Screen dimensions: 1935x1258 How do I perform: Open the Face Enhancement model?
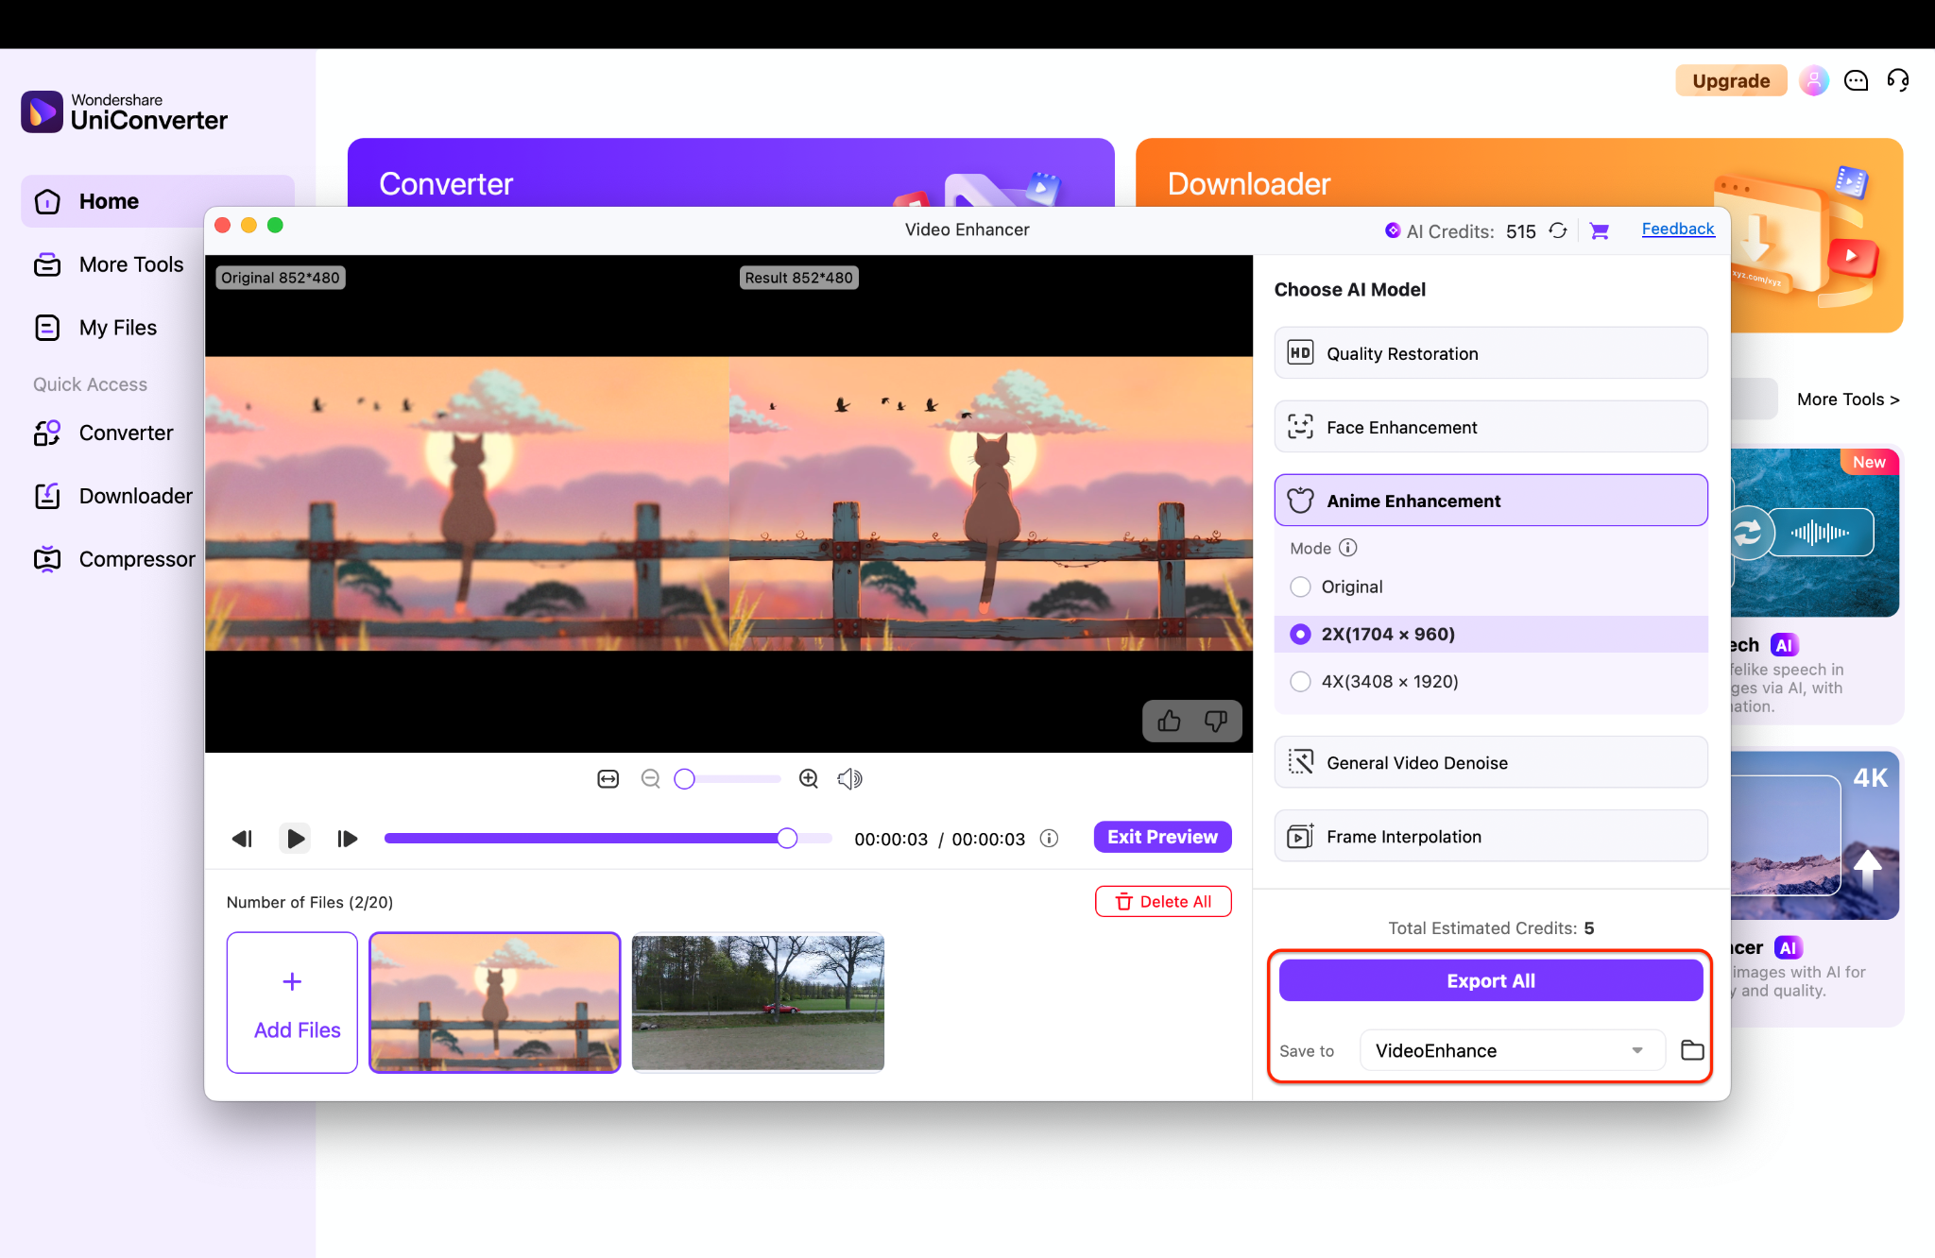click(1489, 427)
